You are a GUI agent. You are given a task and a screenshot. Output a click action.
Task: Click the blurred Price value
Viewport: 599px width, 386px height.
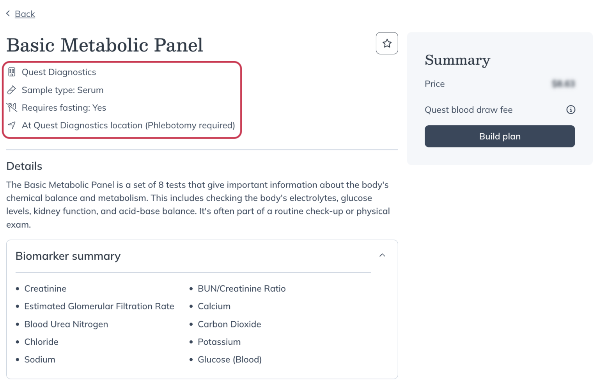[563, 84]
